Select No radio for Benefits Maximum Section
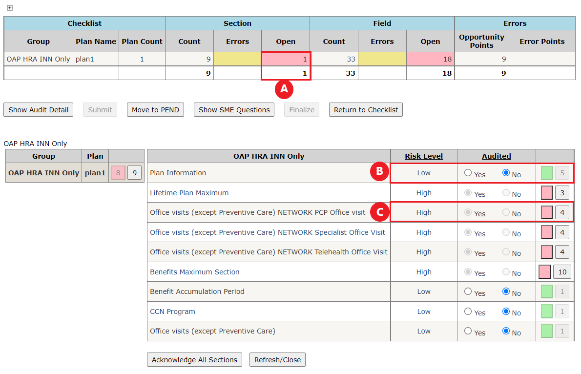 click(506, 271)
